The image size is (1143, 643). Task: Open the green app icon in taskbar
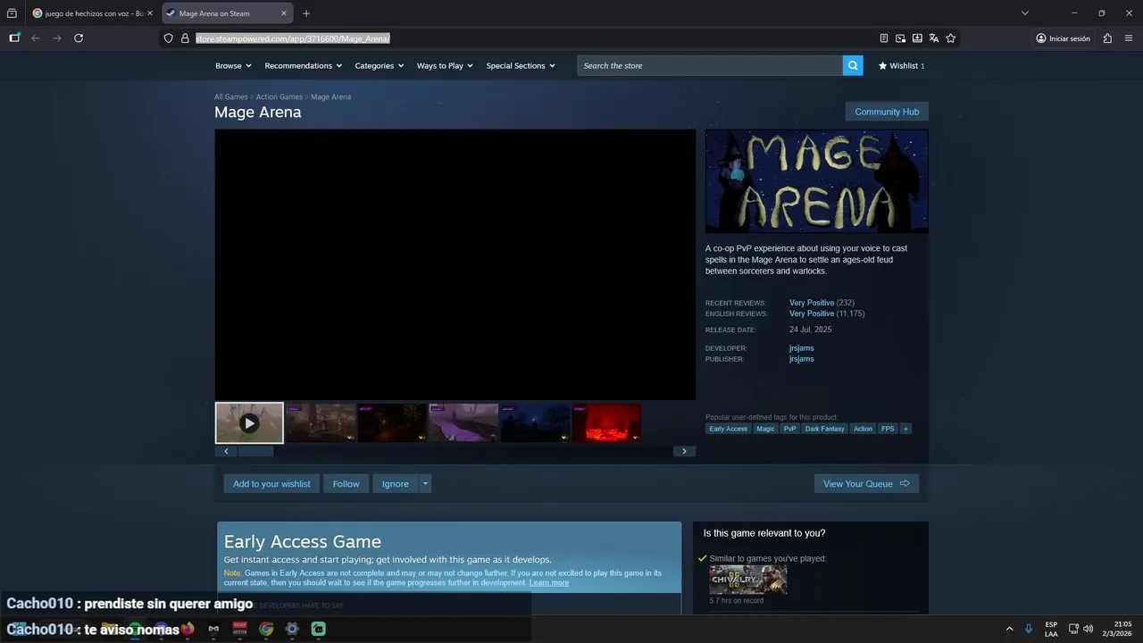pos(319,629)
